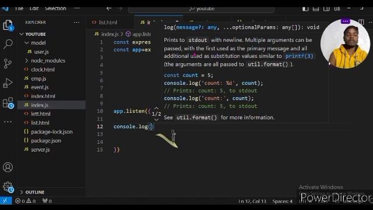Viewport: 373px width, 210px height.
Task: Click the youtube command center search box
Action: 201,9
